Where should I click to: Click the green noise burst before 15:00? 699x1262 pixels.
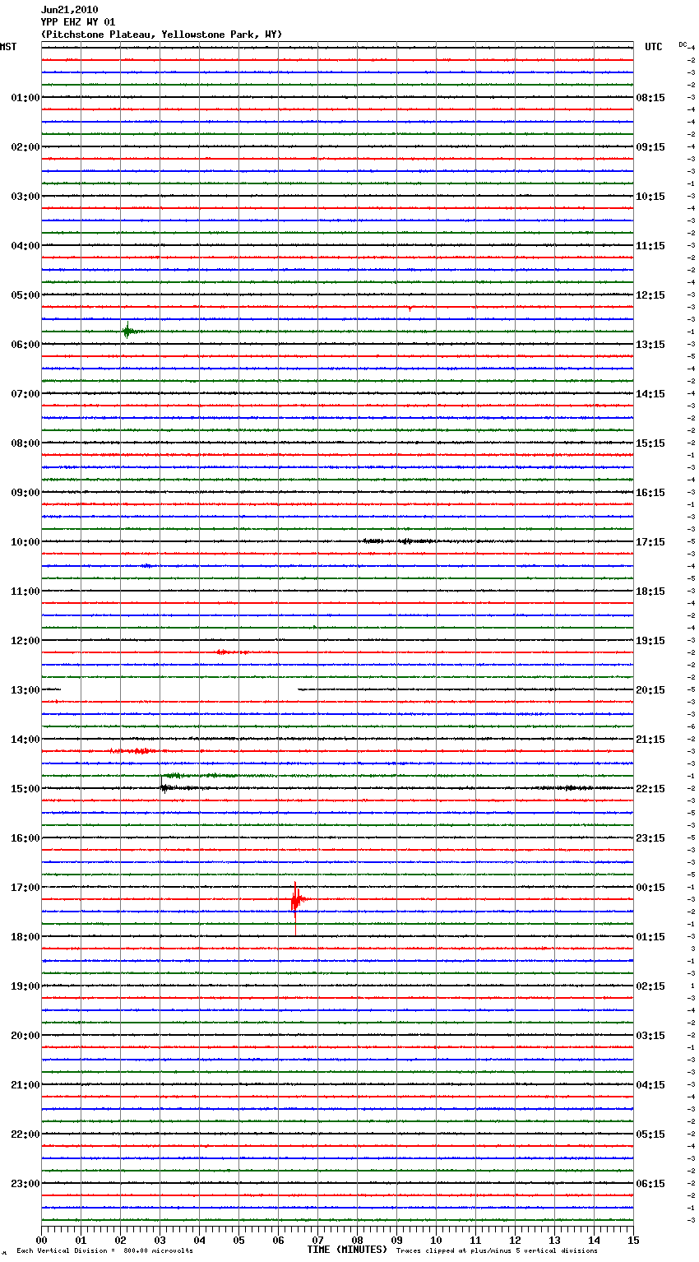click(x=197, y=776)
